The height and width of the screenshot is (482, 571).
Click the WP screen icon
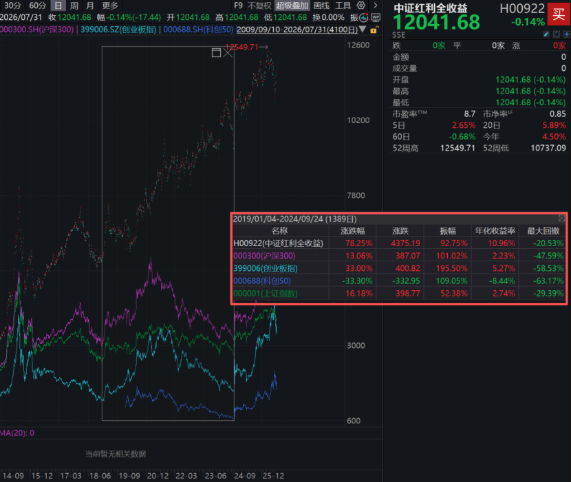click(x=376, y=17)
